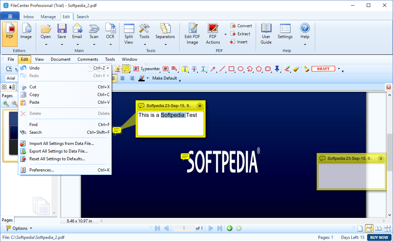Switch to the Search tab
Viewport: 393px width, 242px height.
(83, 17)
